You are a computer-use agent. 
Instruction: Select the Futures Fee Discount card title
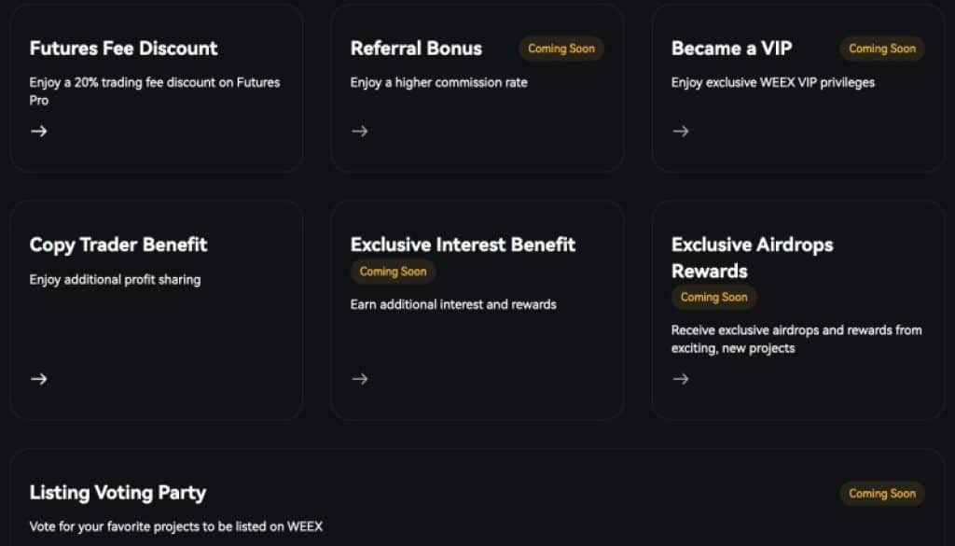click(x=123, y=48)
